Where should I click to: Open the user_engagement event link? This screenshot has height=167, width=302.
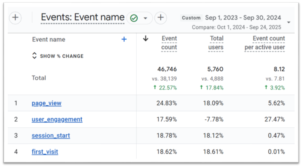coord(57,119)
